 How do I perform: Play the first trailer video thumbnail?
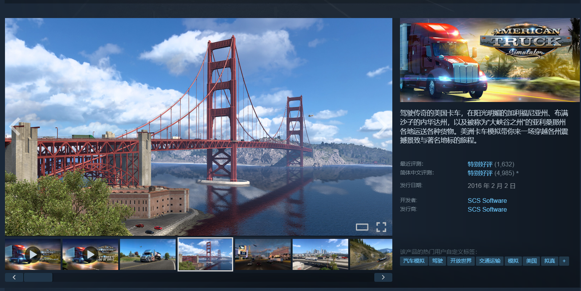pos(33,254)
